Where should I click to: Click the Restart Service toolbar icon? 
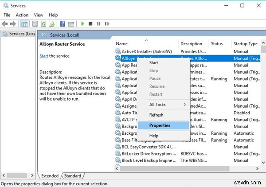tap(107, 23)
